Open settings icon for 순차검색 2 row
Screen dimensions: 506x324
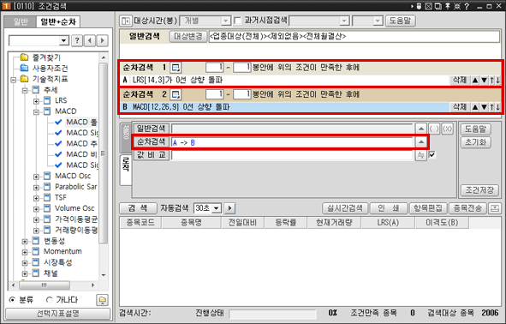pos(176,94)
